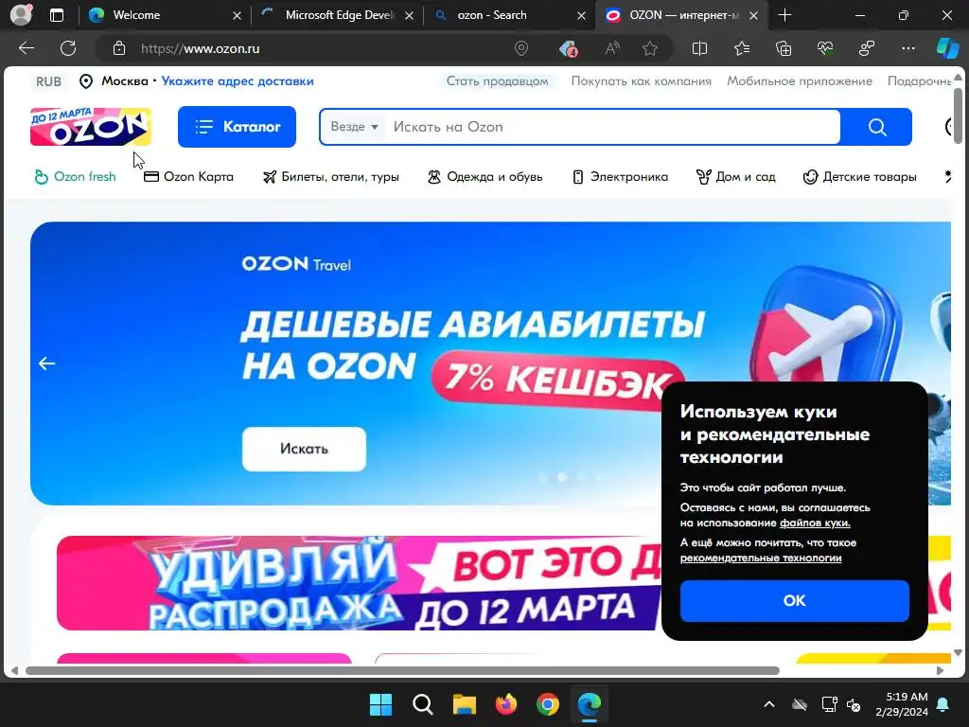969x727 pixels.
Task: Open the файлов куки link
Action: pos(815,523)
